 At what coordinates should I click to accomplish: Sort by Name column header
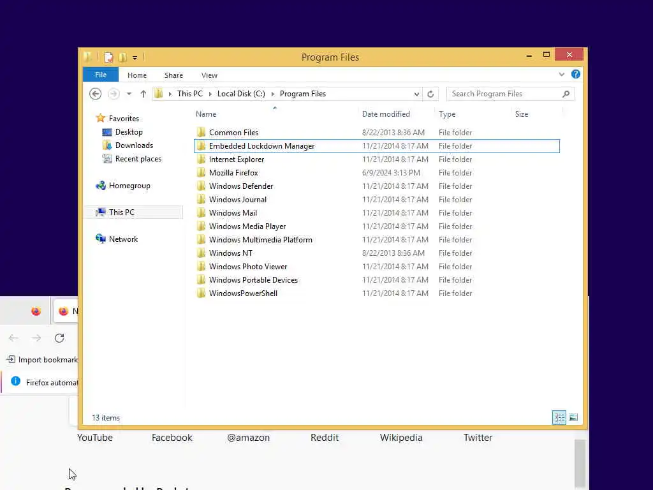(x=206, y=114)
